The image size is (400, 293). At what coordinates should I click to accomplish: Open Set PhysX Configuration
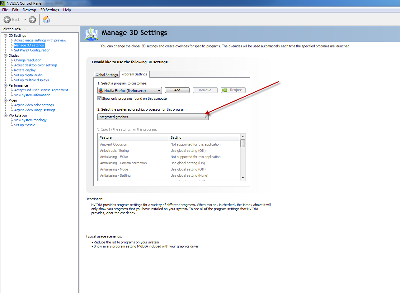pos(32,50)
